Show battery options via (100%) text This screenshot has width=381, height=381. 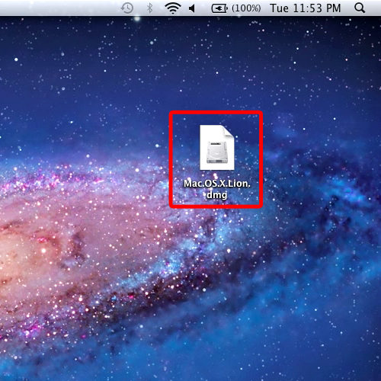click(246, 8)
